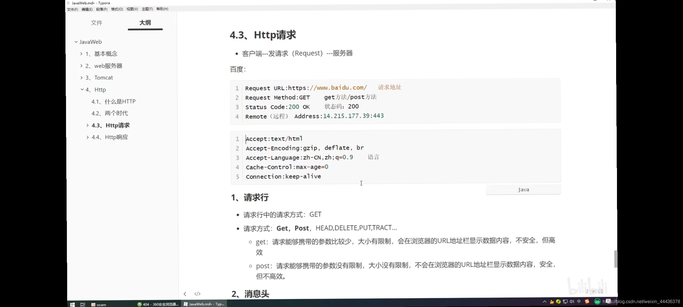
Task: Toggle the JavaWeb root node
Action: pos(76,42)
